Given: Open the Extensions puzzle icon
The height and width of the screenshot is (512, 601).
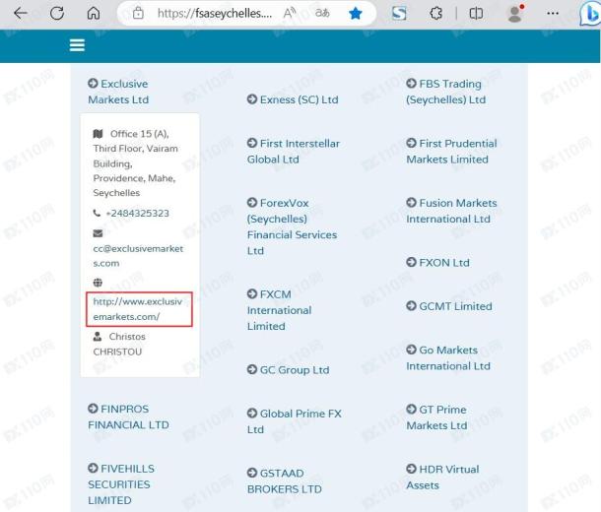Looking at the screenshot, I should (435, 14).
